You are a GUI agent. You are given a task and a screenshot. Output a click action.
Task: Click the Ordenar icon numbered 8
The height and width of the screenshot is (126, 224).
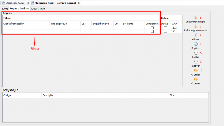click(196, 79)
